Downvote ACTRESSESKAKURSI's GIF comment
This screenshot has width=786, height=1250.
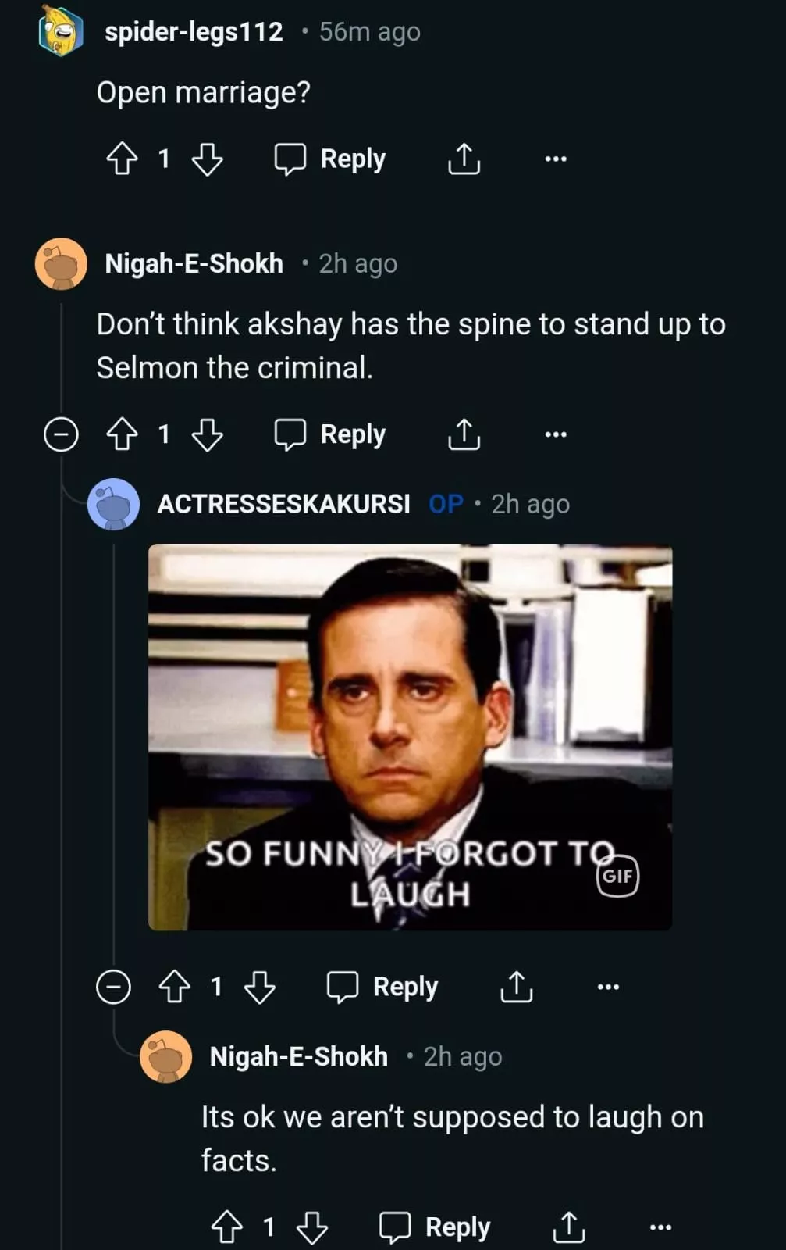click(x=260, y=987)
